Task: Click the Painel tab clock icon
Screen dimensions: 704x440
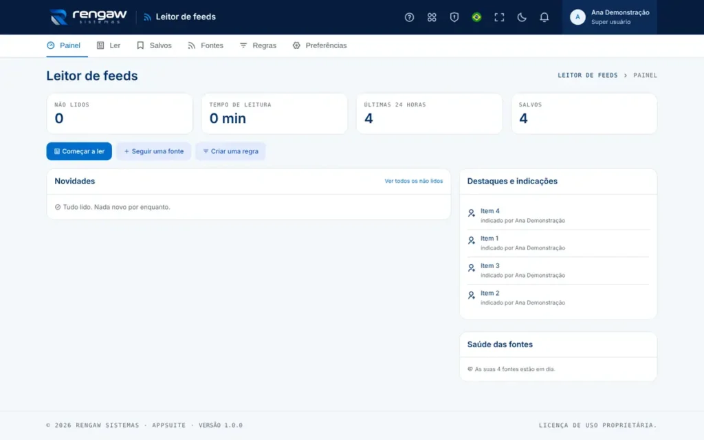Action: pos(51,45)
